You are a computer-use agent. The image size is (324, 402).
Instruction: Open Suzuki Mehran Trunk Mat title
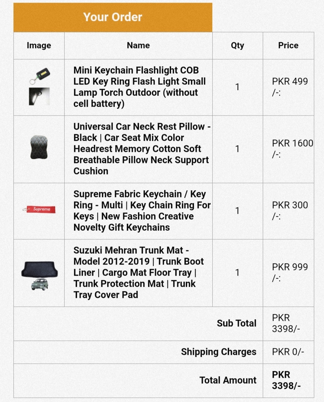(x=139, y=273)
